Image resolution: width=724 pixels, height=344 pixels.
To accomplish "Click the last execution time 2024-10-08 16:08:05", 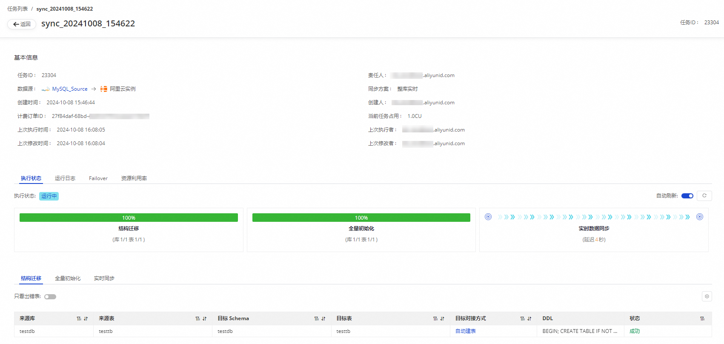I will click(81, 130).
